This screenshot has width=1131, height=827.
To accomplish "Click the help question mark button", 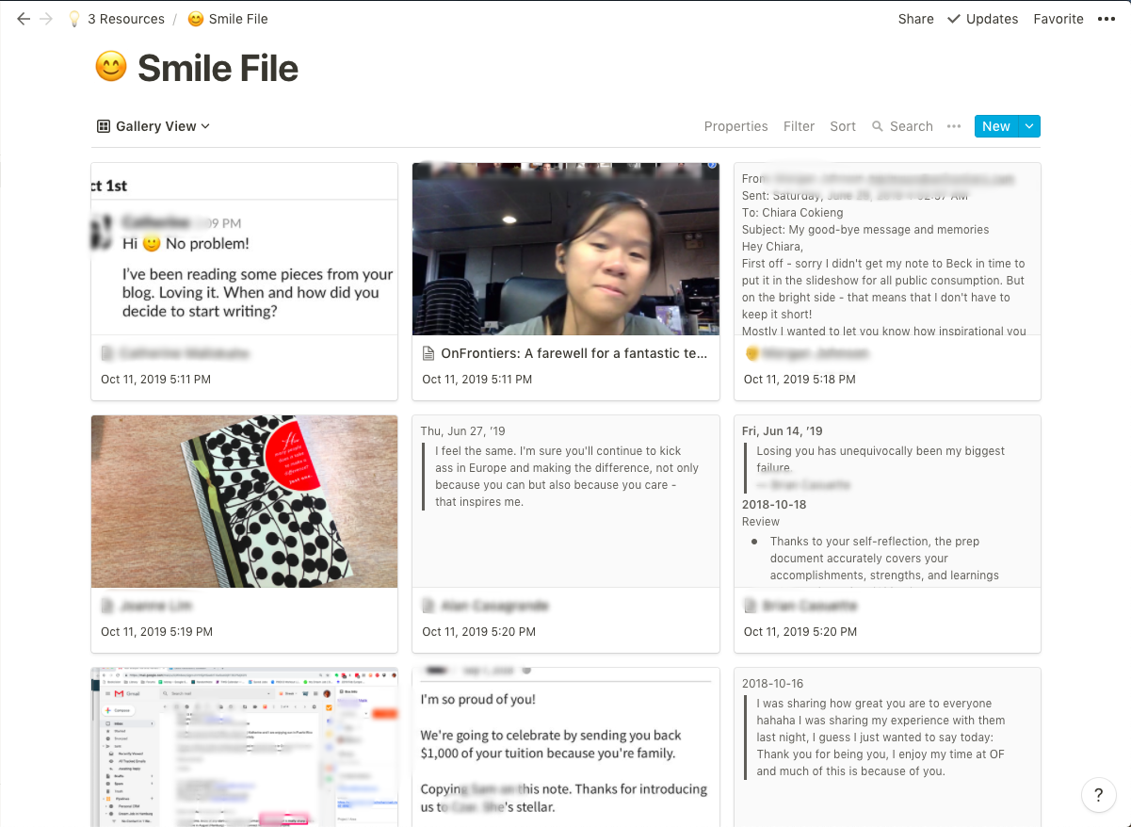I will pyautogui.click(x=1098, y=795).
